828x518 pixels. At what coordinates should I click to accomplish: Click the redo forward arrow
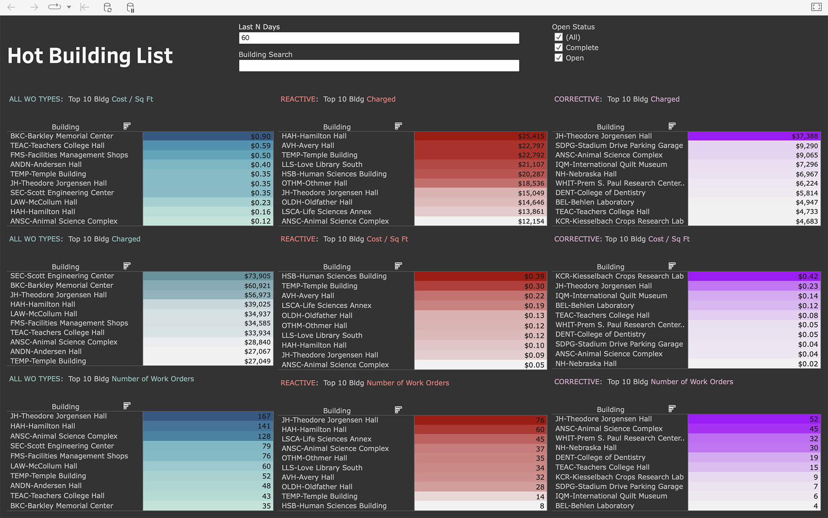coord(34,7)
